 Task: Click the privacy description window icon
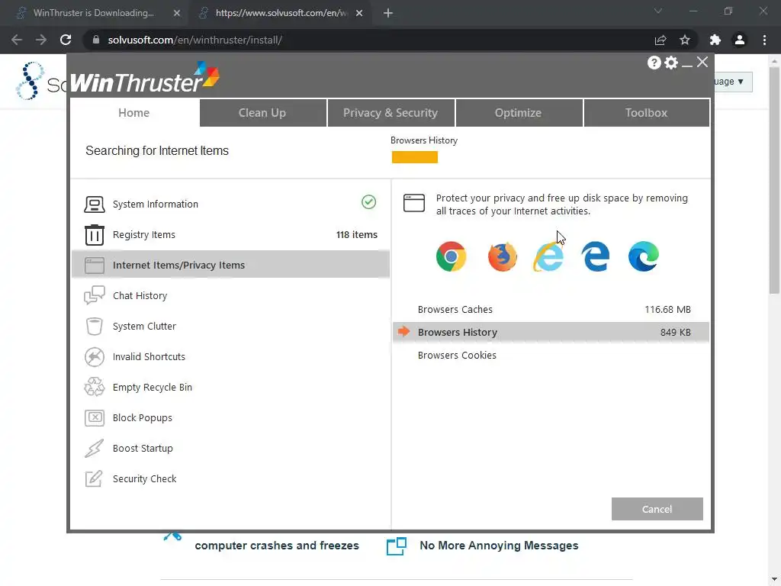tap(414, 203)
